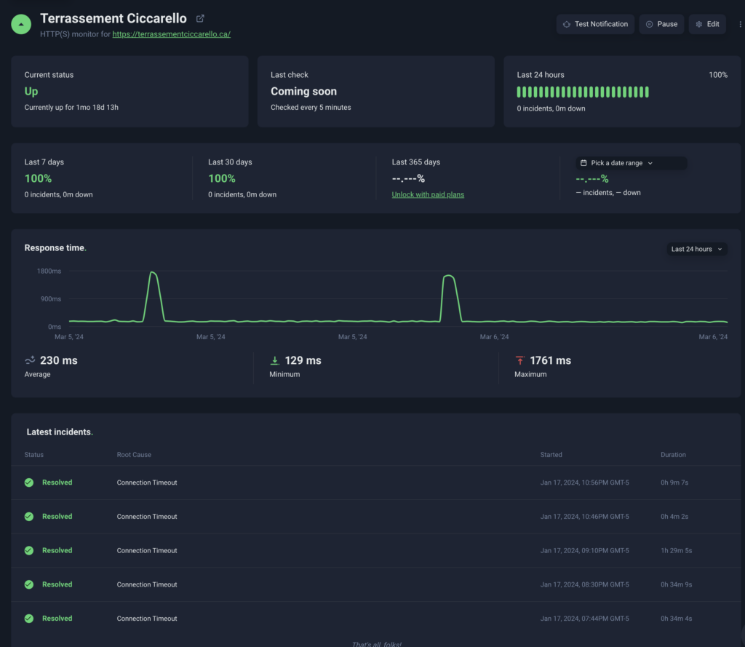Click the minimum response time arrow icon
Image resolution: width=745 pixels, height=647 pixels.
(274, 360)
